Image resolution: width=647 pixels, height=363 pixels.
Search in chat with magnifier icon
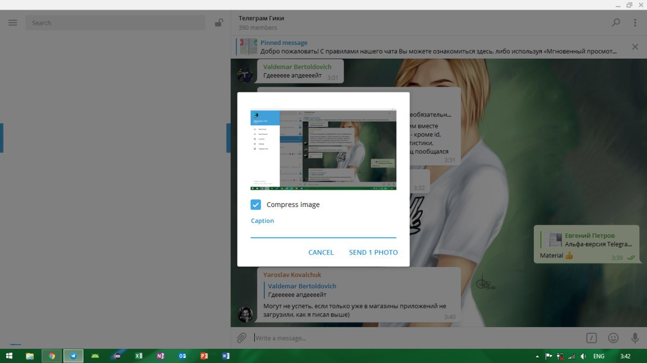(x=616, y=23)
